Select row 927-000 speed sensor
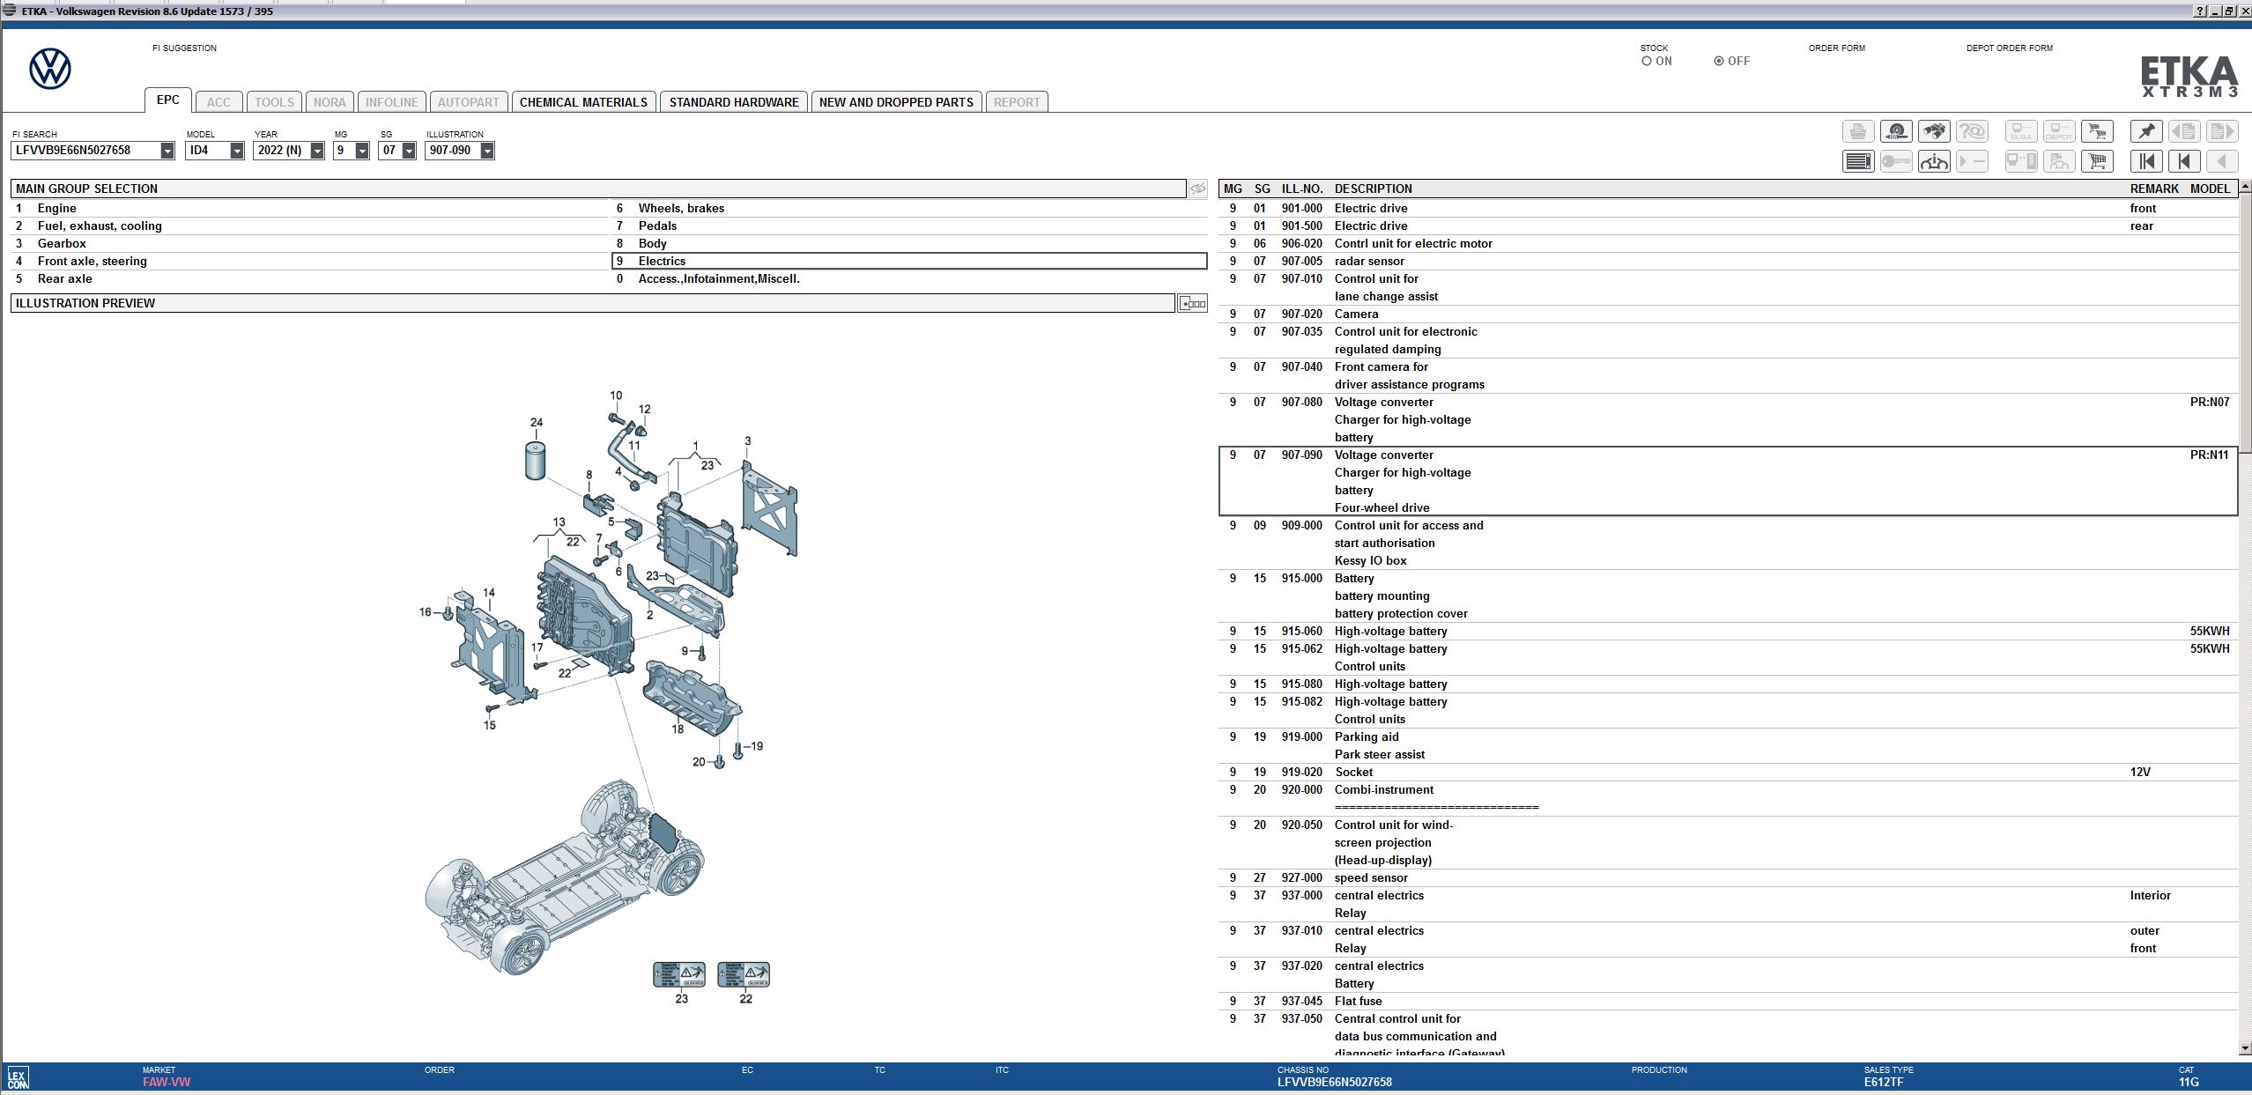2252x1095 pixels. (1729, 878)
